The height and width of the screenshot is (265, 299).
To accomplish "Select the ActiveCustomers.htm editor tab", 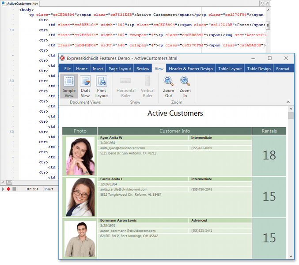I will [x=23, y=3].
